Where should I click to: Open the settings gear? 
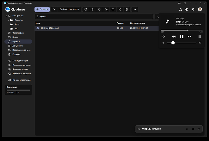point(193,10)
